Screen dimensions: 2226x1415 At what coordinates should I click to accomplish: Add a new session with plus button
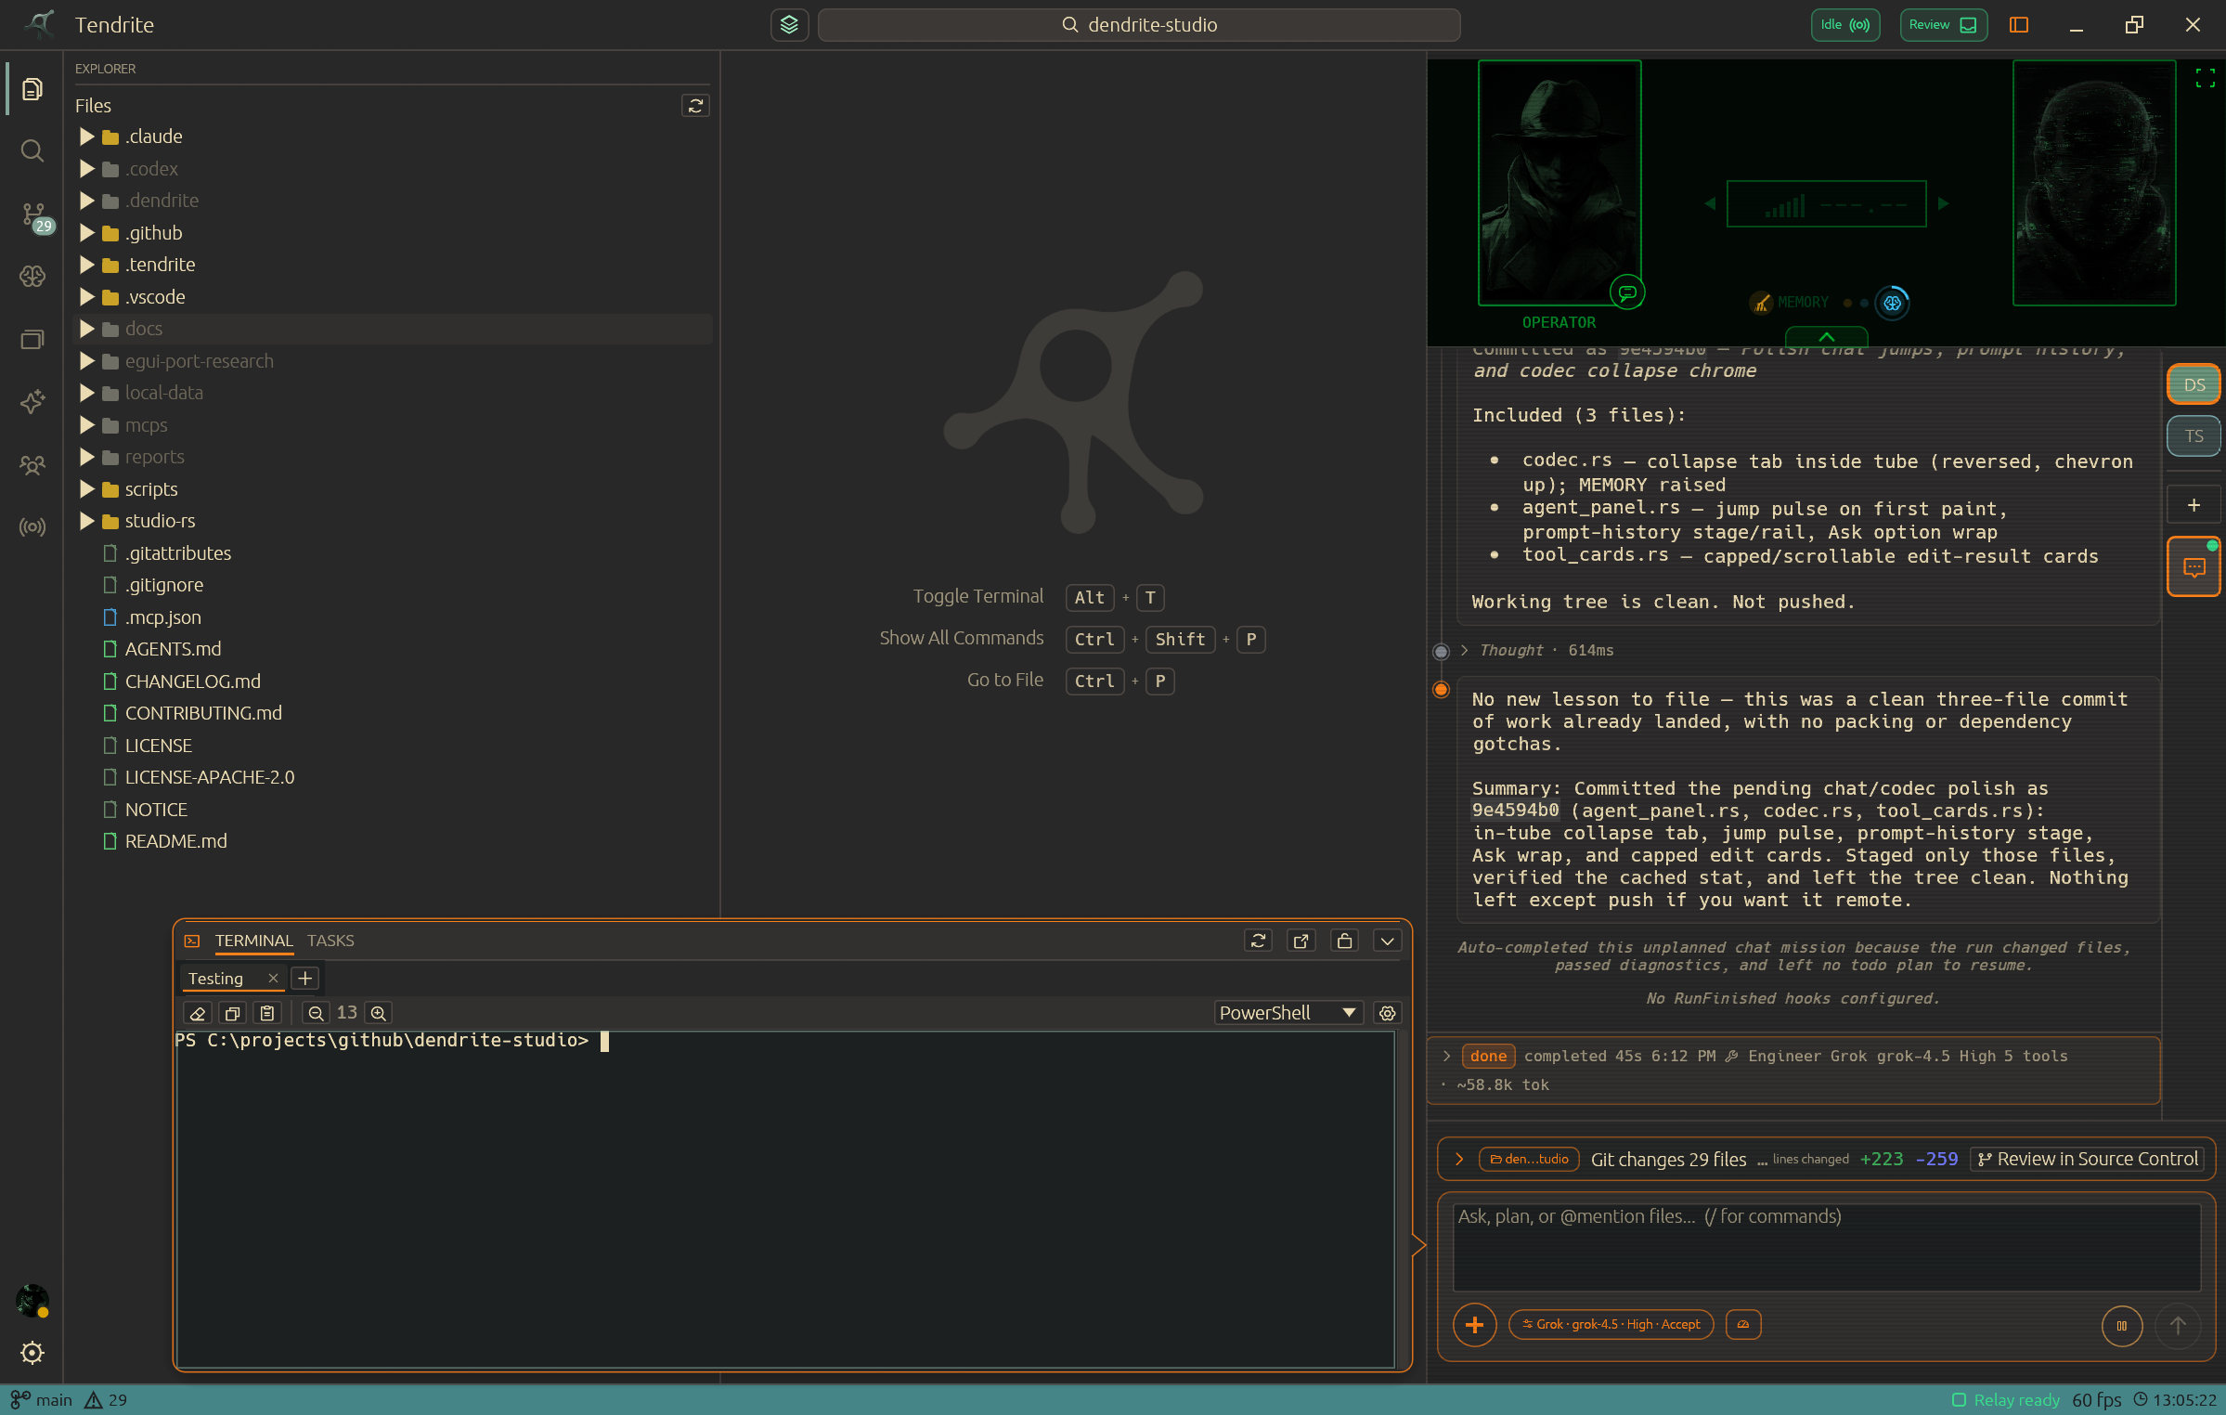[2194, 505]
